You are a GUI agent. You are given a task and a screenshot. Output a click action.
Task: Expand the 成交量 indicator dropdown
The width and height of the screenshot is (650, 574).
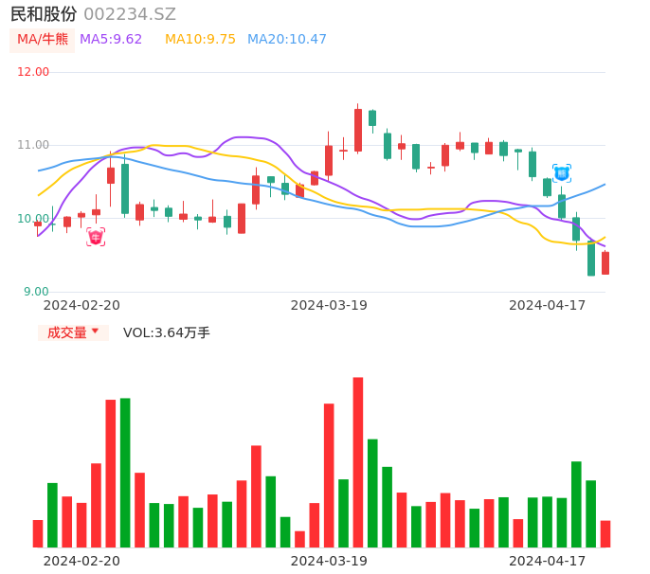(72, 332)
